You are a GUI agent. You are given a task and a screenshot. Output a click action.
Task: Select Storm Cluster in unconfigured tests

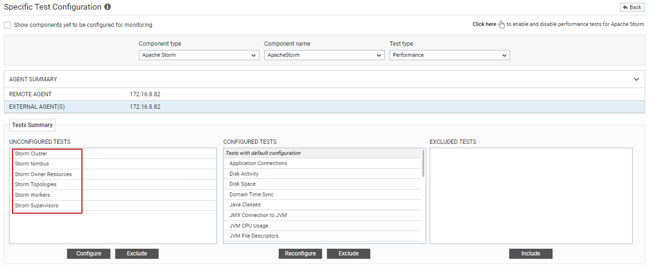pos(113,153)
